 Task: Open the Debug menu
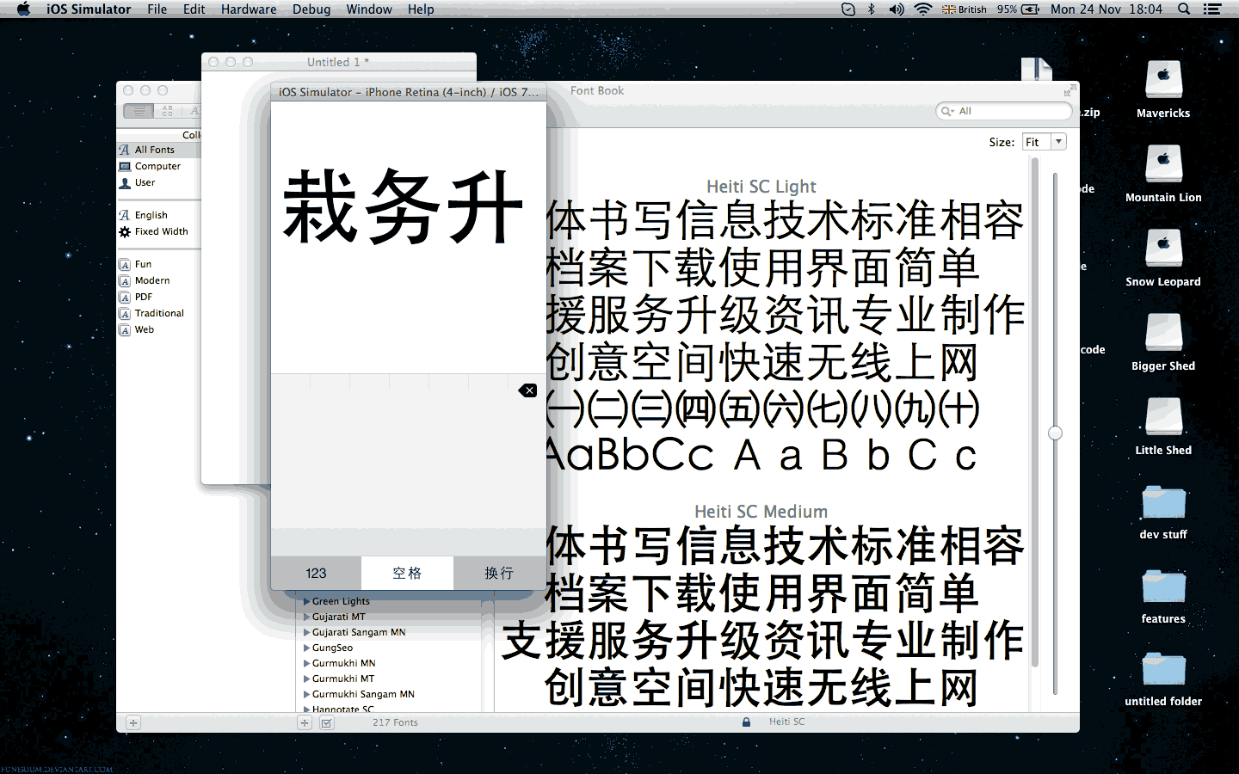pyautogui.click(x=311, y=9)
